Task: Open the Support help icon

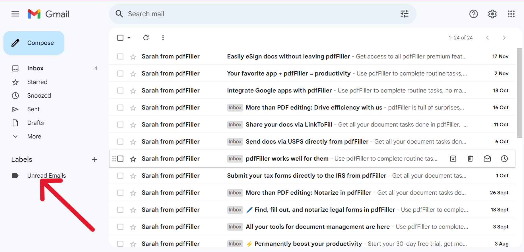Action: pyautogui.click(x=473, y=14)
